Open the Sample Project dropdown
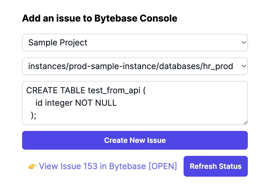This screenshot has width=272, height=186. tap(135, 43)
